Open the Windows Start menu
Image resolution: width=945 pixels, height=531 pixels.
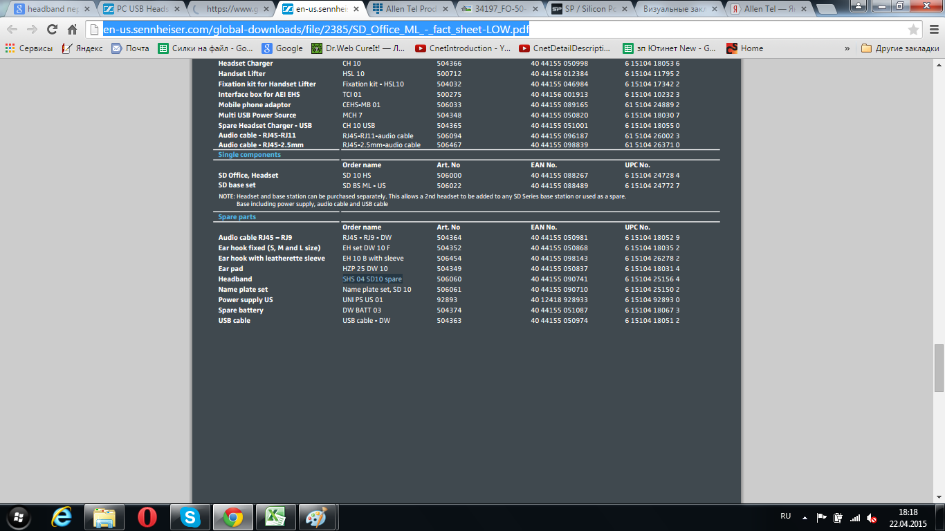coord(18,517)
